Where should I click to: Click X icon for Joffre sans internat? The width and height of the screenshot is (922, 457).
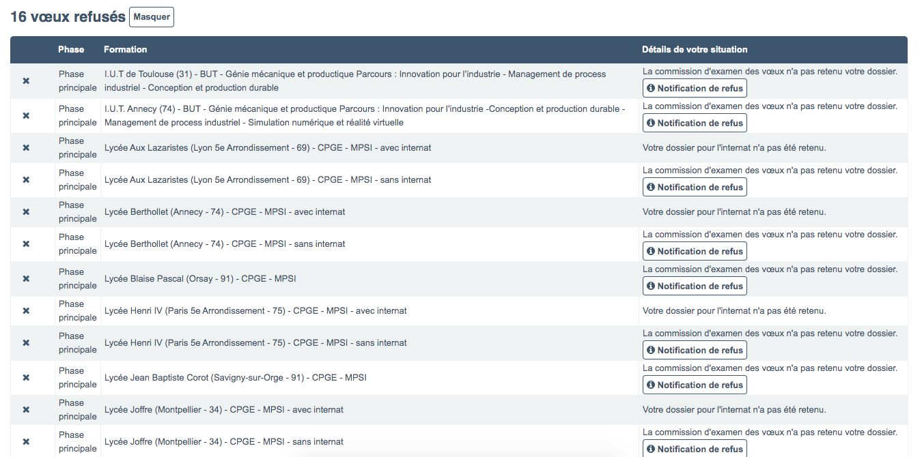(x=26, y=442)
